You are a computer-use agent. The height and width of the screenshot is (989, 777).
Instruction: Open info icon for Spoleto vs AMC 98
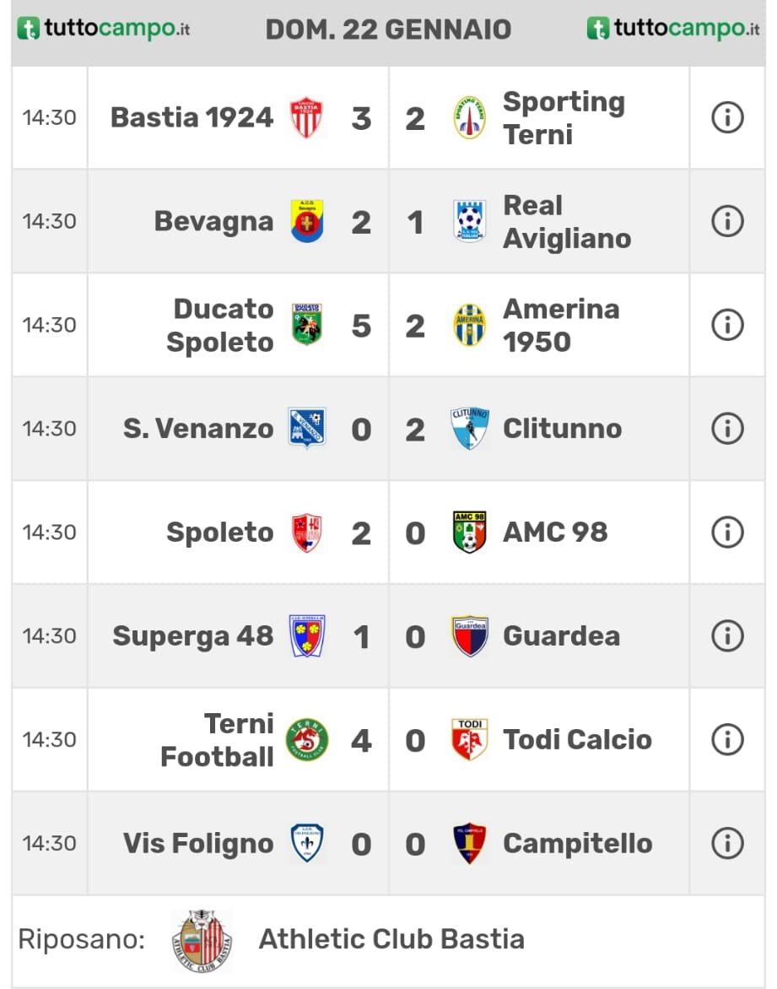point(727,532)
